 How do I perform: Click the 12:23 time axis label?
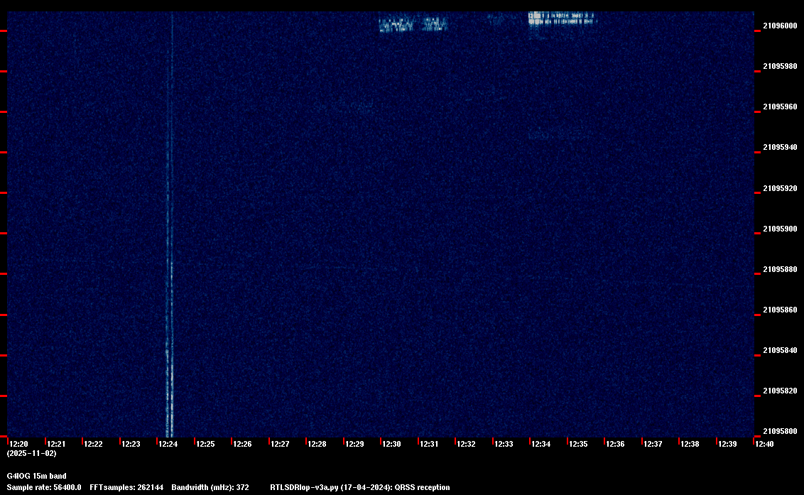click(x=131, y=444)
